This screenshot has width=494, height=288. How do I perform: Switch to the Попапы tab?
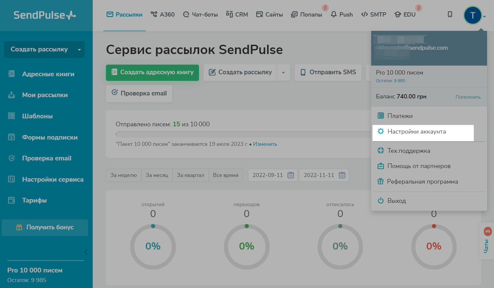click(x=307, y=15)
